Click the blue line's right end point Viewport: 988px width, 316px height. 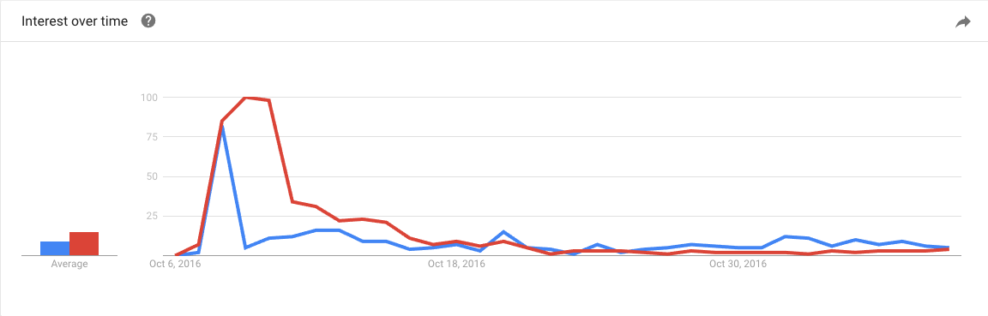949,247
